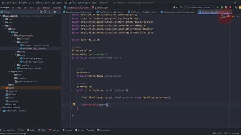Click cursor position 26:28 in status bar
241x135 pixels.
tap(214, 133)
